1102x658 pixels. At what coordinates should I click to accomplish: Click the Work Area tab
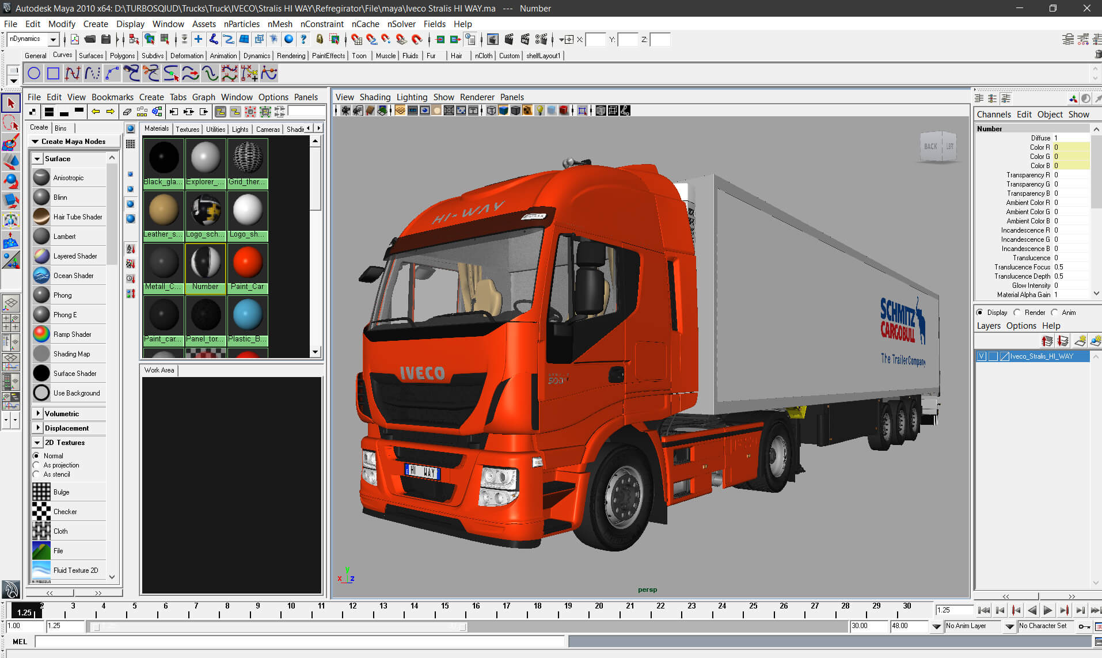[159, 370]
